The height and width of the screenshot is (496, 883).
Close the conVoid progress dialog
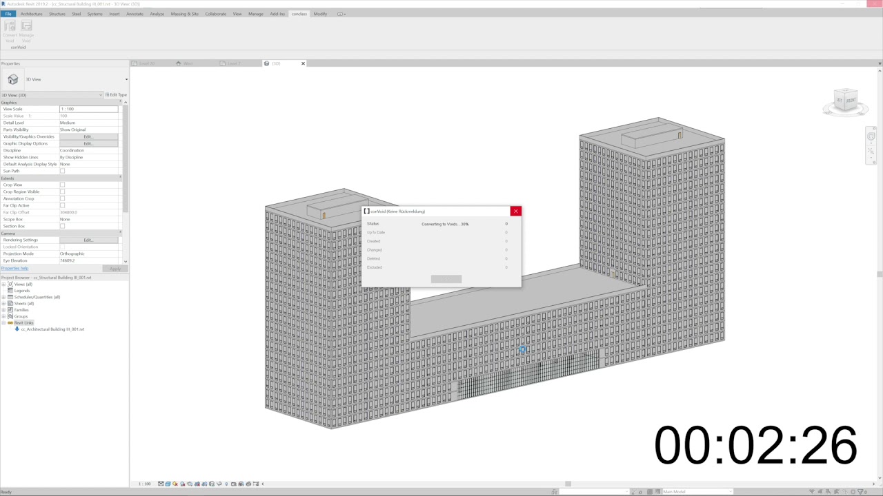[x=515, y=211]
